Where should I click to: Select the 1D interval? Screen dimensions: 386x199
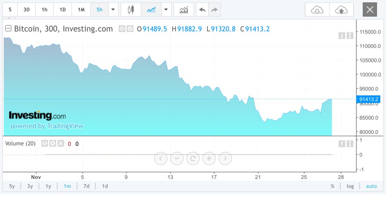click(63, 9)
